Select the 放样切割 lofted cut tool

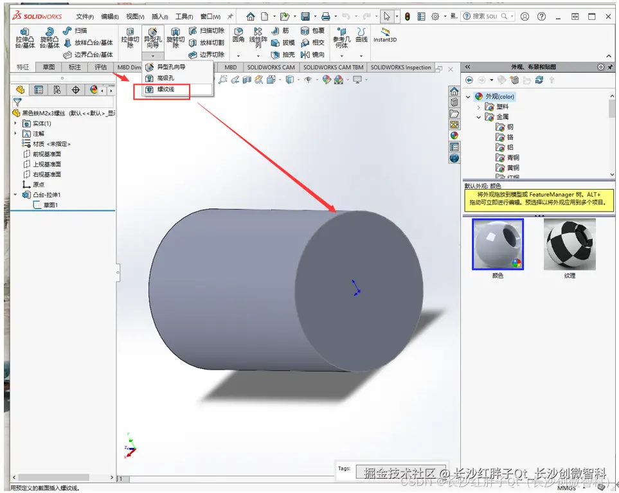206,42
